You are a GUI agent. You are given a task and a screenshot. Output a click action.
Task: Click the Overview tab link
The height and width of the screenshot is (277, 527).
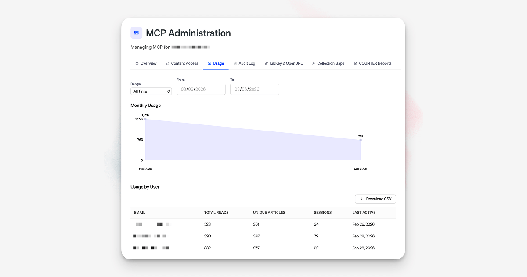[146, 63]
